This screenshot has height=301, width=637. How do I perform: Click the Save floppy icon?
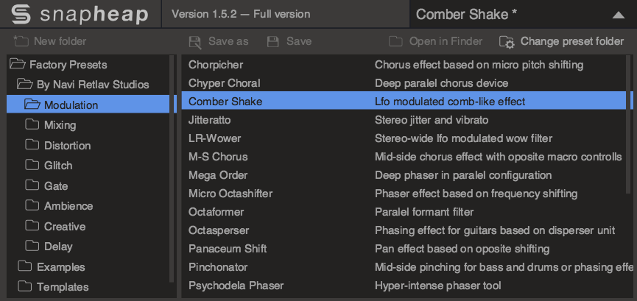[x=273, y=41]
